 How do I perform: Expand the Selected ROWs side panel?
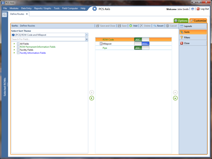point(5,87)
